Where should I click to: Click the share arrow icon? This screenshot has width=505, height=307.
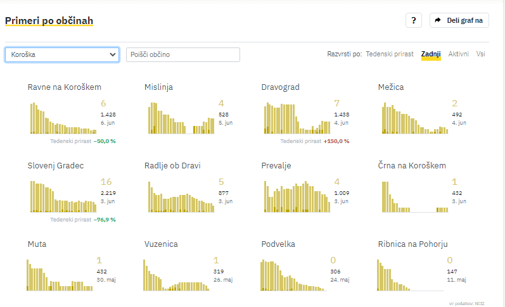pyautogui.click(x=438, y=20)
